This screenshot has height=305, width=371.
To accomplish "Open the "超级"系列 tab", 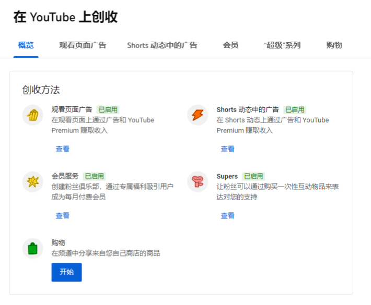I will coord(282,45).
